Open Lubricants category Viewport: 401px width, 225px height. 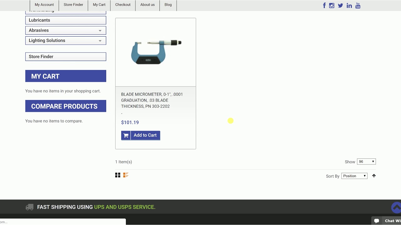[66, 20]
